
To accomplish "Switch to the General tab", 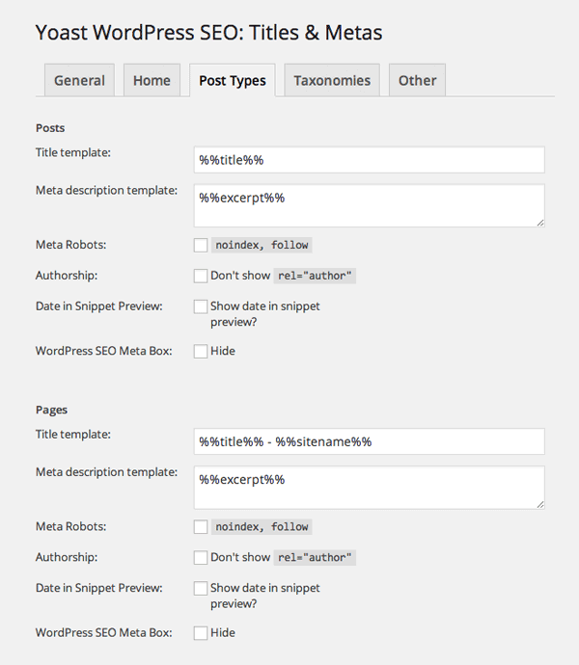I will click(79, 80).
